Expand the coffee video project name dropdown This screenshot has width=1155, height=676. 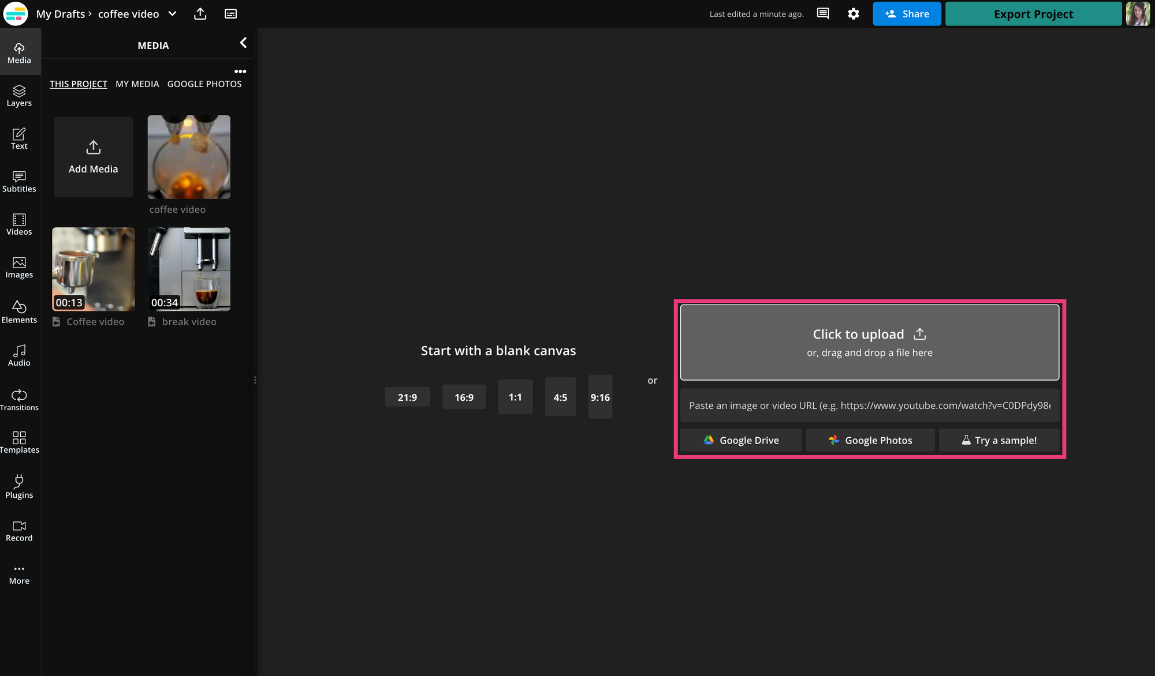pos(172,14)
